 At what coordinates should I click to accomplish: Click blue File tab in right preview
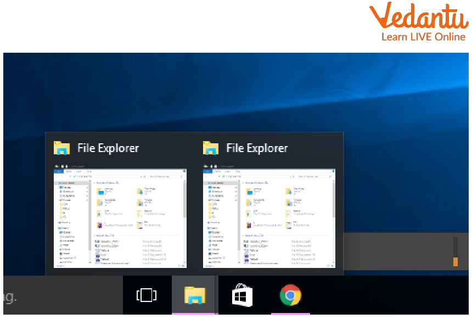207,171
